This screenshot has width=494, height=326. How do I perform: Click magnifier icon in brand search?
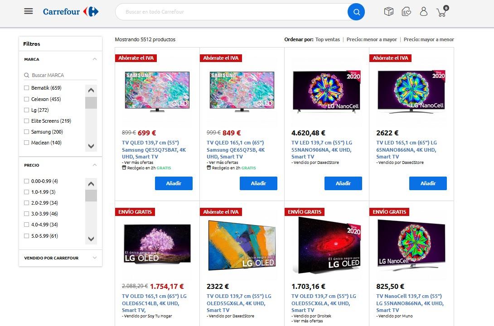tap(27, 75)
